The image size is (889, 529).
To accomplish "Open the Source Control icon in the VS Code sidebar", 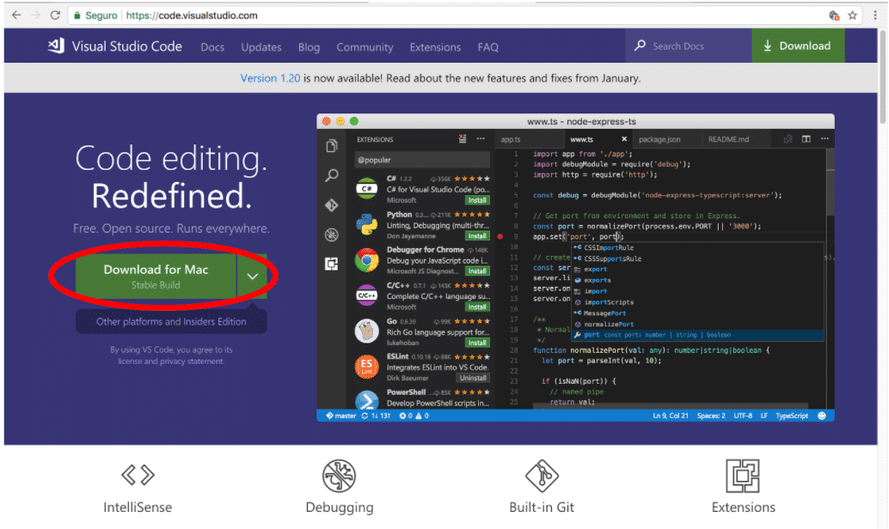I will [332, 204].
